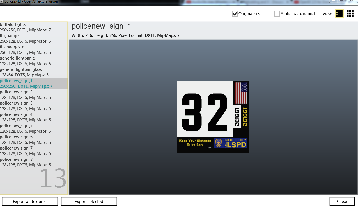Select policenew_sign_2 texture entry
This screenshot has height=208, width=358.
34,95
